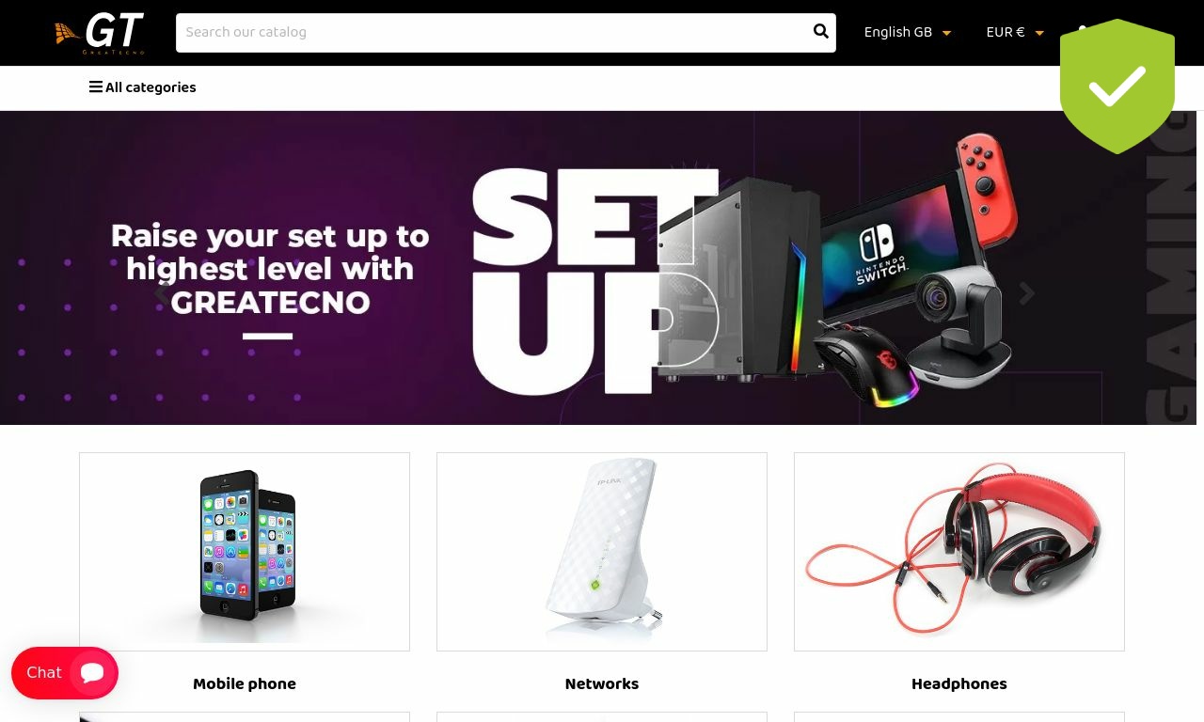Open the Networks category link

tap(602, 684)
